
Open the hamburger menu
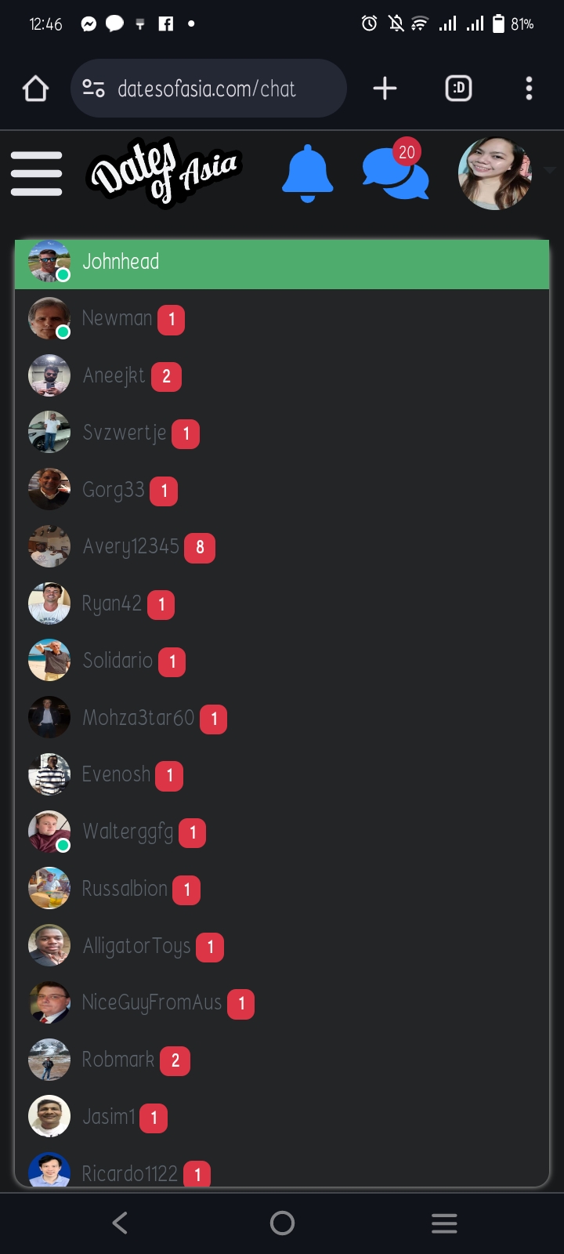(x=36, y=173)
